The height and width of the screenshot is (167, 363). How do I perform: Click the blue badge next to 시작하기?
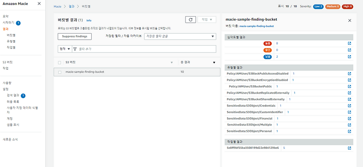click(18, 23)
